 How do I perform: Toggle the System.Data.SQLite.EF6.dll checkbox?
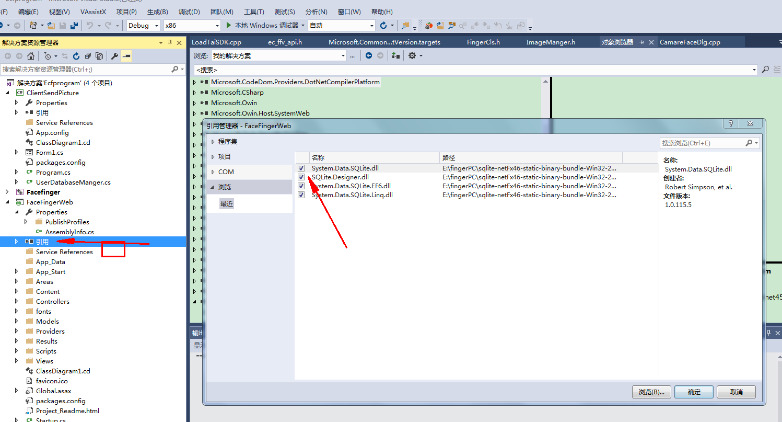[x=301, y=186]
